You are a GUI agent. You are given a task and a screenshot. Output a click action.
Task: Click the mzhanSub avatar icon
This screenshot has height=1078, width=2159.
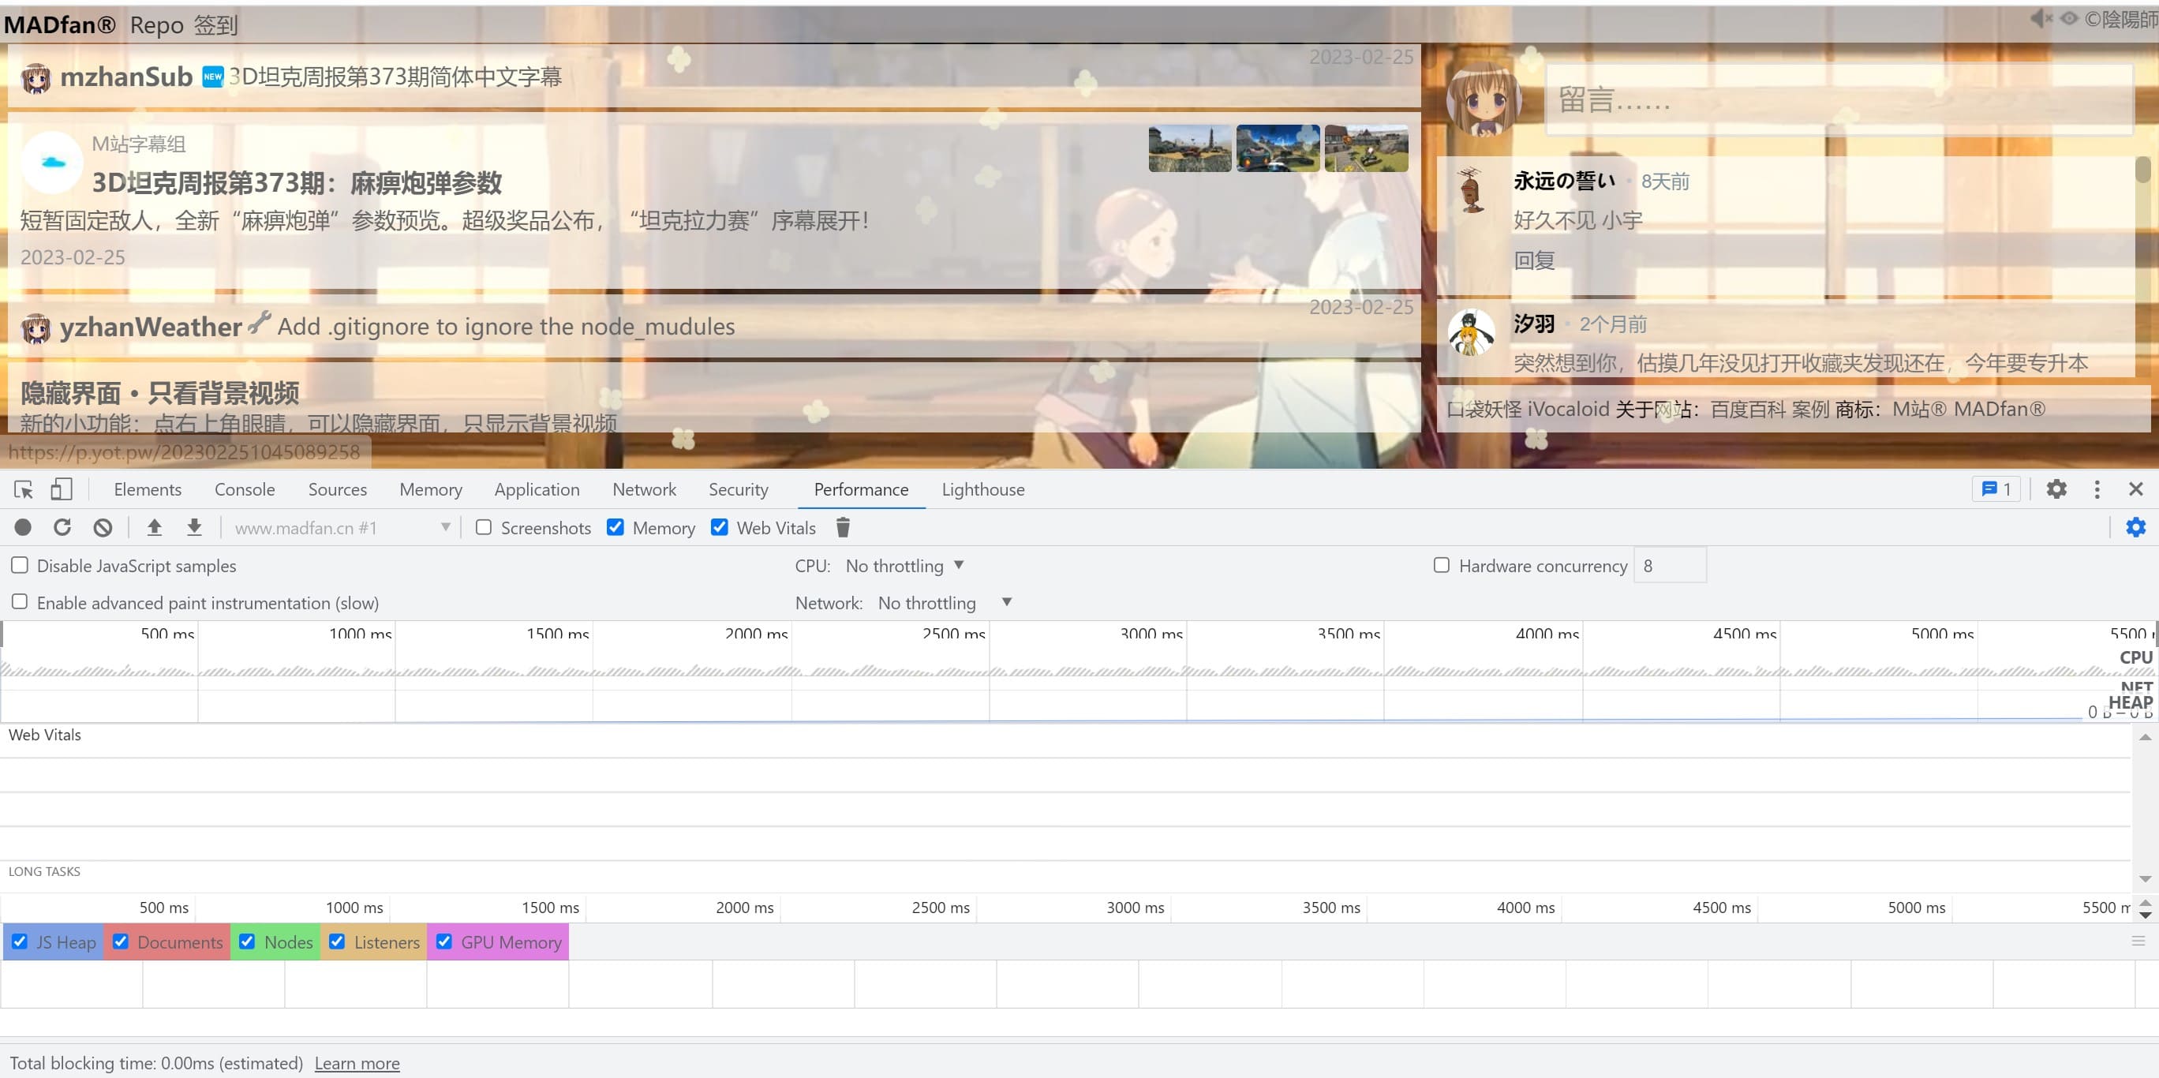coord(36,78)
